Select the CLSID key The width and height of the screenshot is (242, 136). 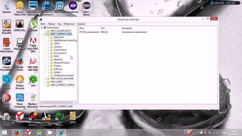point(56,44)
